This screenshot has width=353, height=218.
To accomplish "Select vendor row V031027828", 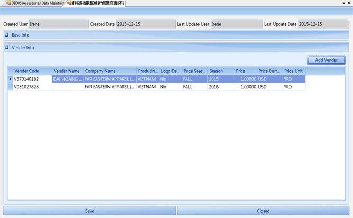I will click(32, 87).
